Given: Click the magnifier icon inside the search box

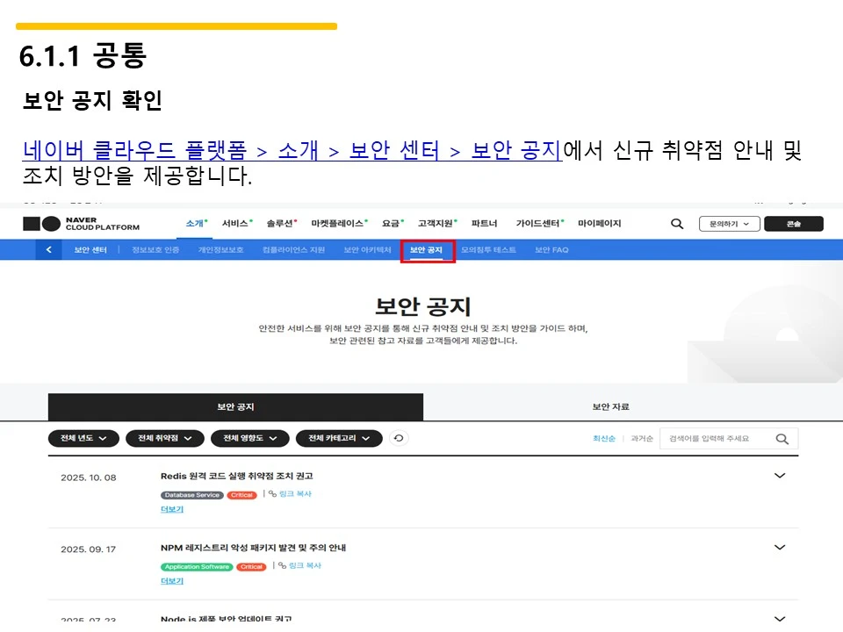Looking at the screenshot, I should [x=782, y=438].
